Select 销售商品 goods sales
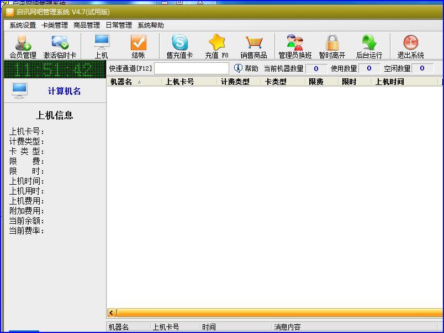444x333 pixels. [x=254, y=46]
